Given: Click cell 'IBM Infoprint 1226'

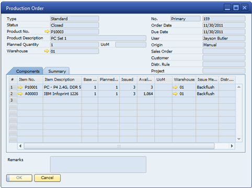Looking at the screenshot, I should click(62, 94).
